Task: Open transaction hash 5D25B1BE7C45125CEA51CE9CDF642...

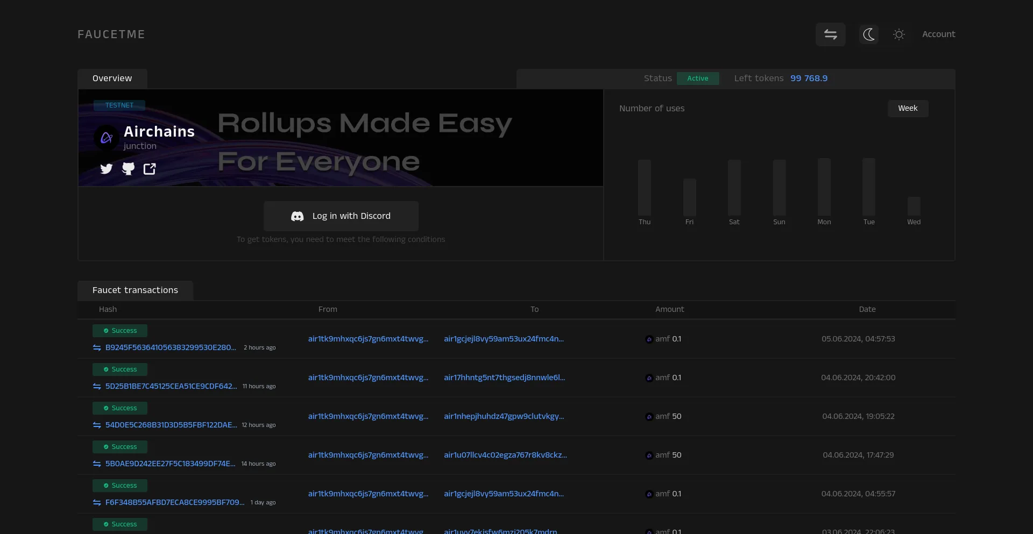Action: point(171,386)
